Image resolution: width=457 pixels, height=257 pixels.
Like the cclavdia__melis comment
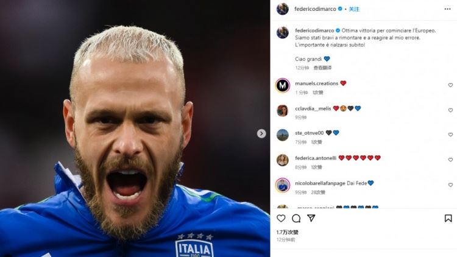(x=450, y=110)
